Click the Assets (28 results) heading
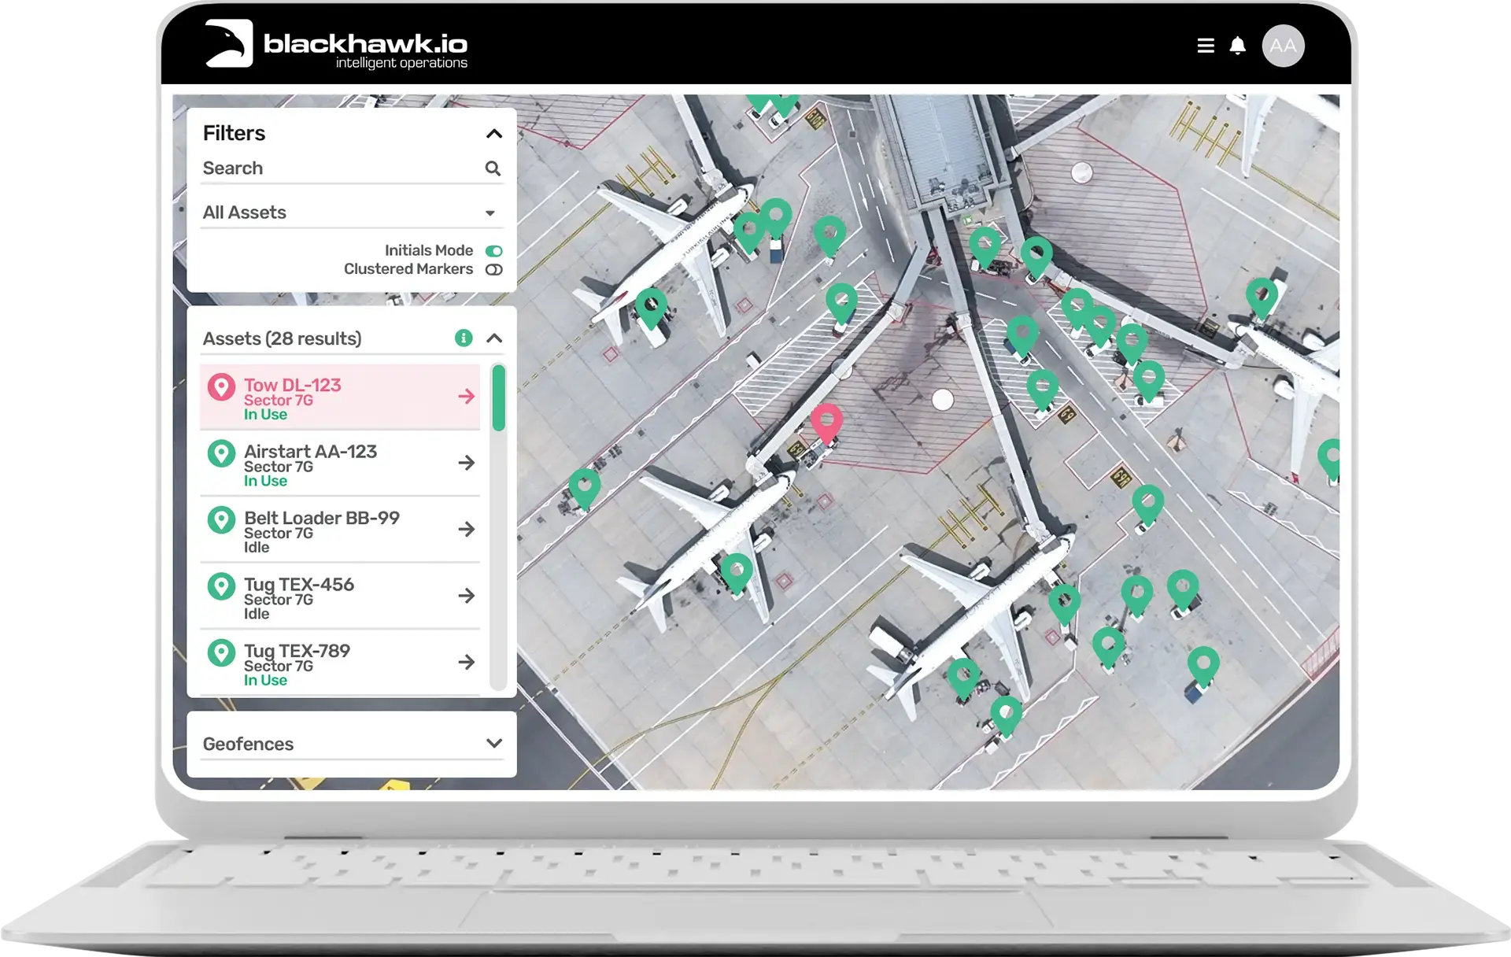1511x957 pixels. pos(282,338)
